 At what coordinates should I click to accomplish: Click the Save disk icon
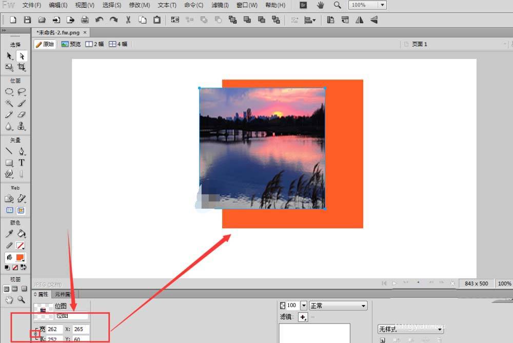coord(27,20)
